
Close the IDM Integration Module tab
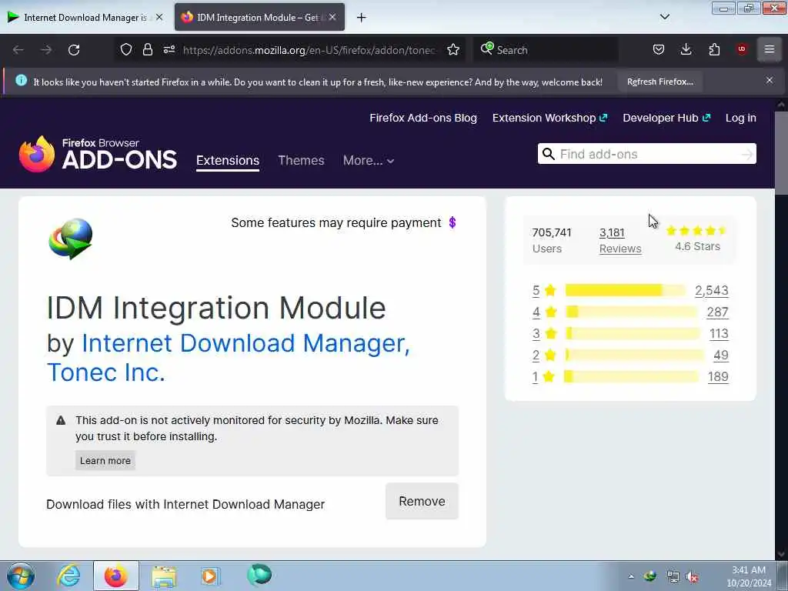(332, 17)
